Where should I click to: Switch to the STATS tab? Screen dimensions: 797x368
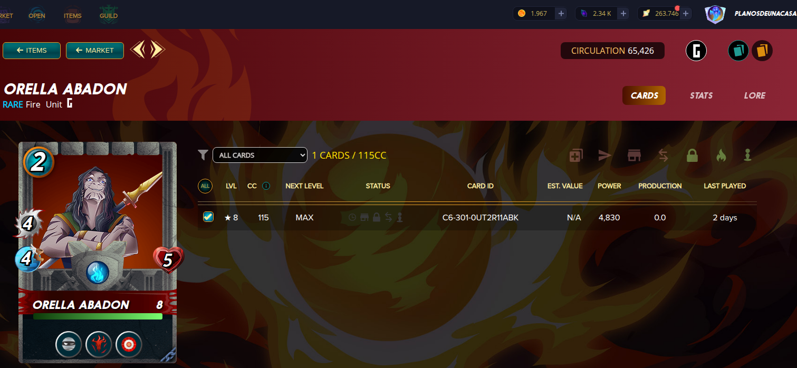(701, 95)
